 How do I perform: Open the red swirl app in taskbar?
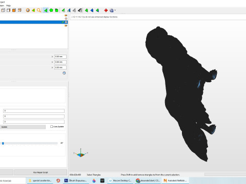point(58,180)
